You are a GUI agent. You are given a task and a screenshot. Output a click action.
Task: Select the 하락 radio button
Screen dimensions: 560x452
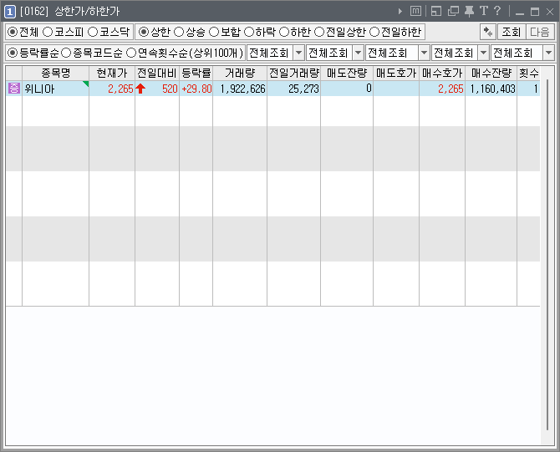coord(248,32)
